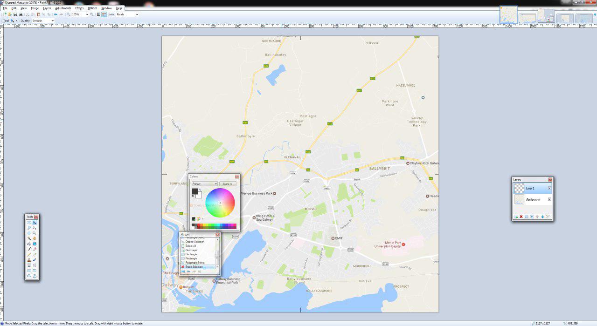Click the New image toolbar icon
The width and height of the screenshot is (597, 326).
tap(5, 14)
